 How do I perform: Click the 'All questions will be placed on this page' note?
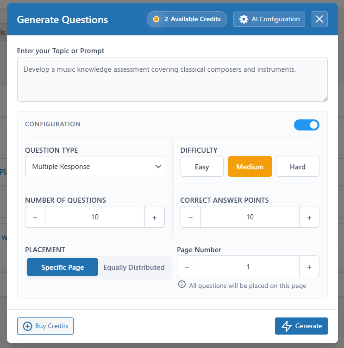[247, 286]
